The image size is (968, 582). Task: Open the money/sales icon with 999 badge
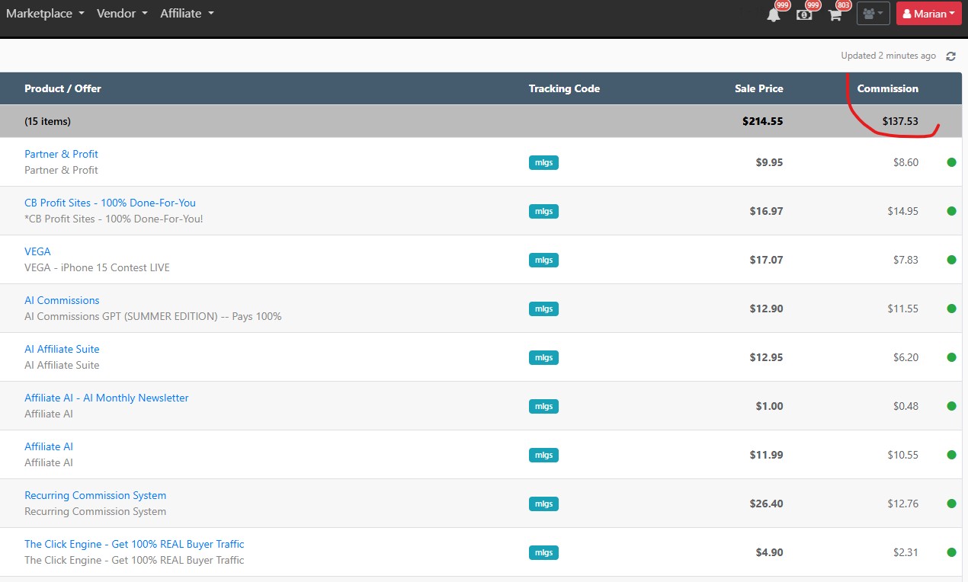click(x=804, y=14)
